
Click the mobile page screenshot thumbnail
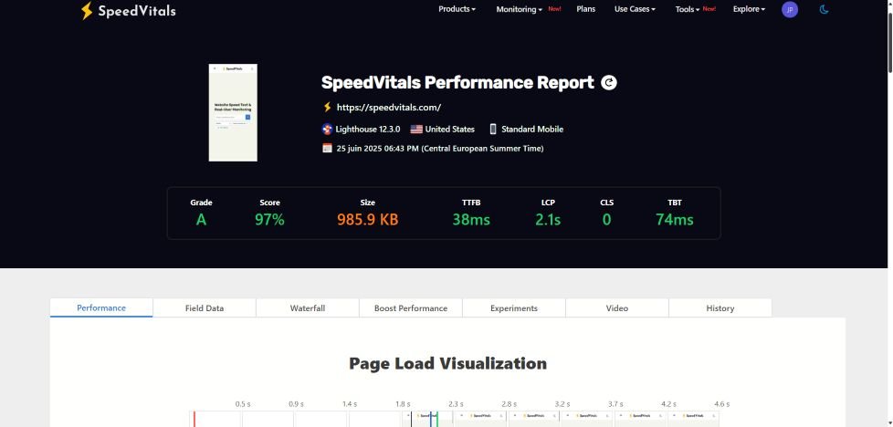tap(233, 113)
